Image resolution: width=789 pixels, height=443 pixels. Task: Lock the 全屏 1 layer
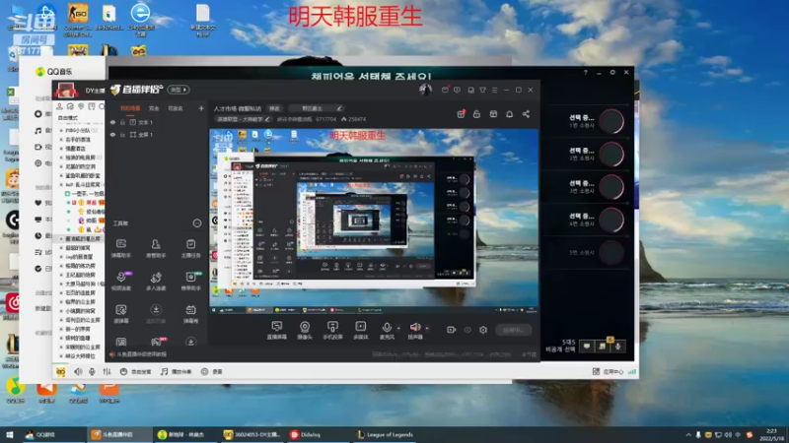coord(122,135)
